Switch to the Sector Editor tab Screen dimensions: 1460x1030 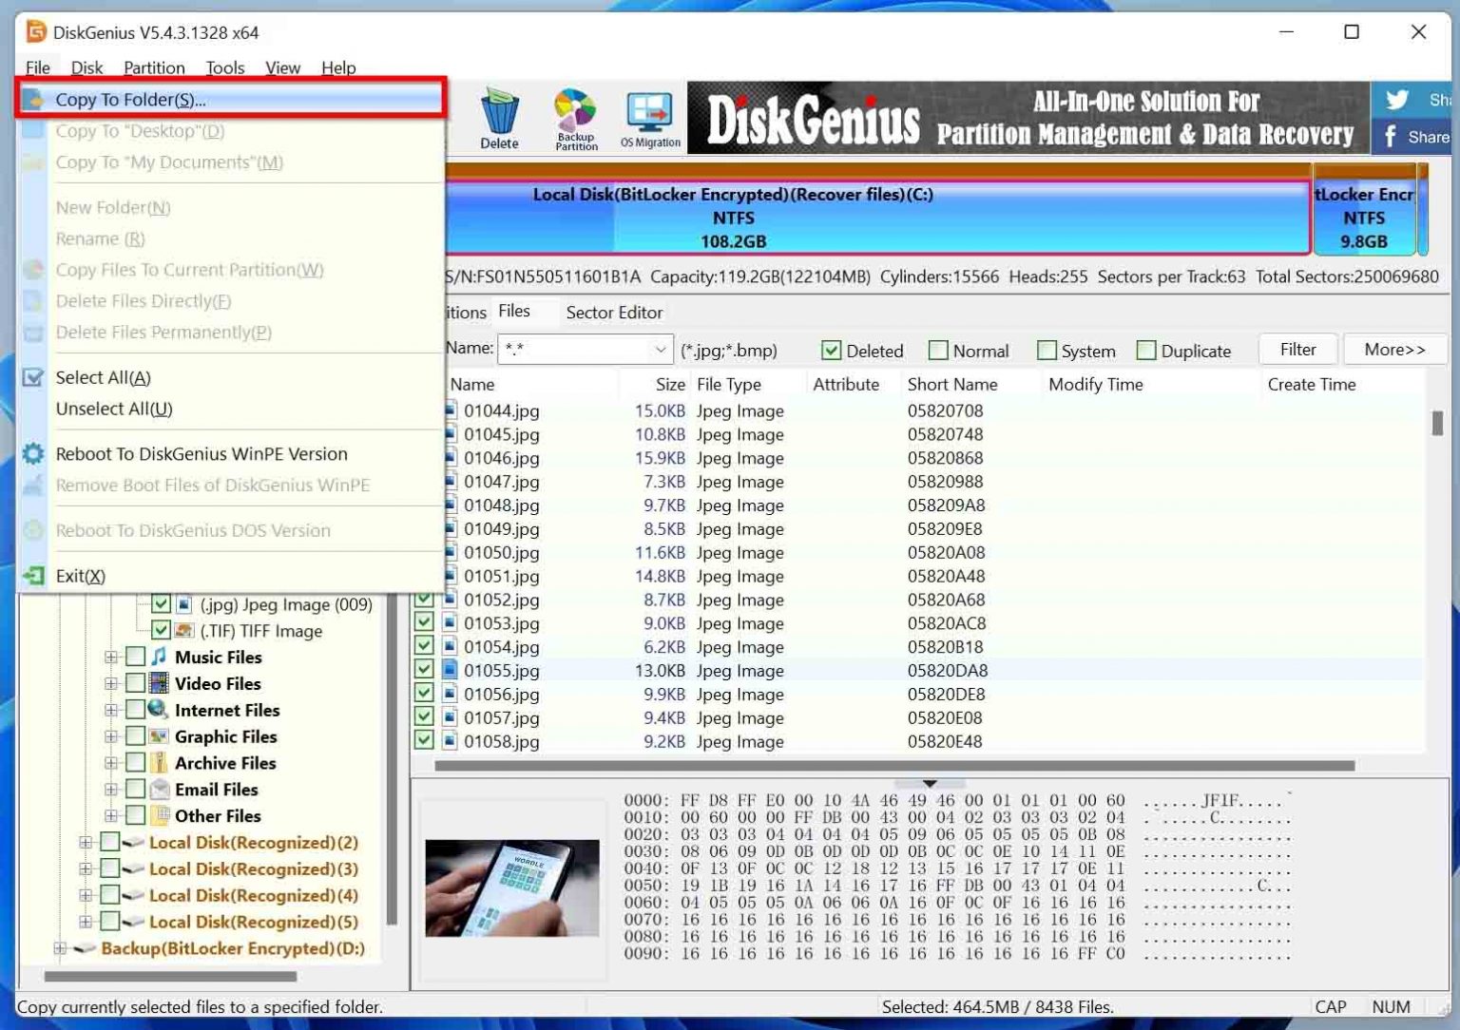point(614,312)
